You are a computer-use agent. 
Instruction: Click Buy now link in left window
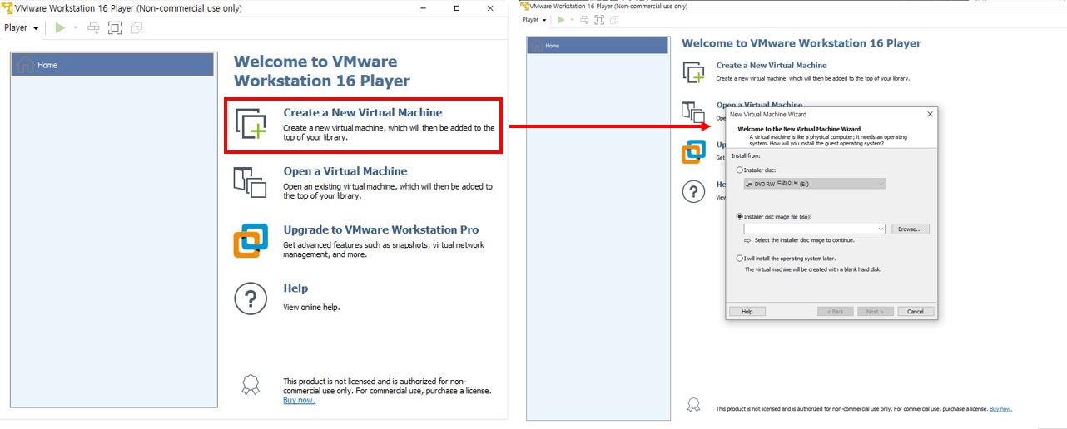[x=299, y=400]
